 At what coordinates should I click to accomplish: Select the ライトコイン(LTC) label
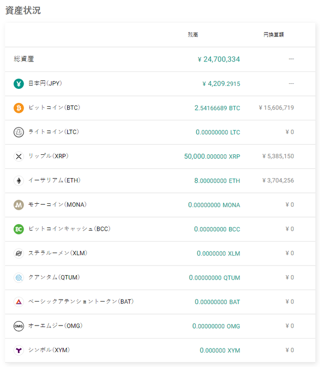[x=53, y=132]
